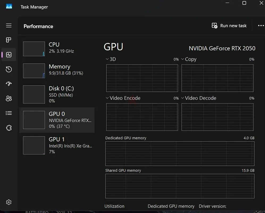This screenshot has height=213, width=265.
Task: Open the Services puzzle-piece icon
Action: click(x=9, y=128)
